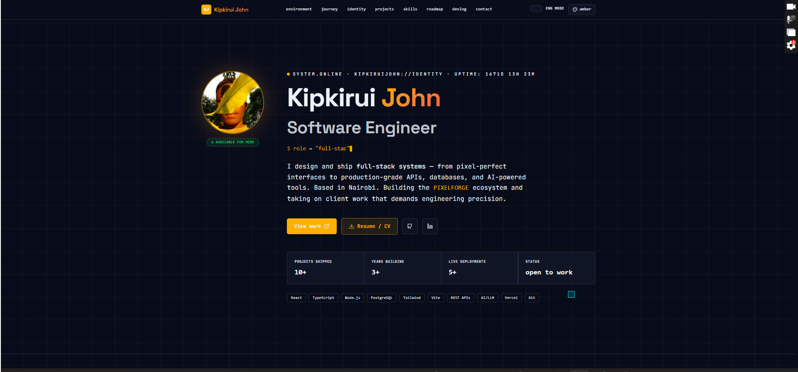The image size is (798, 372).
Task: Open the GitHub profile icon button
Action: 410,226
